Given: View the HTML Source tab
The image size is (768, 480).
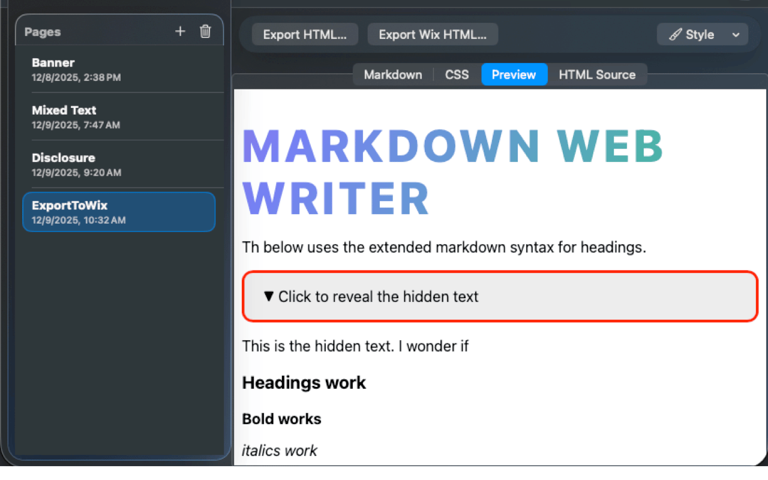Looking at the screenshot, I should point(598,74).
